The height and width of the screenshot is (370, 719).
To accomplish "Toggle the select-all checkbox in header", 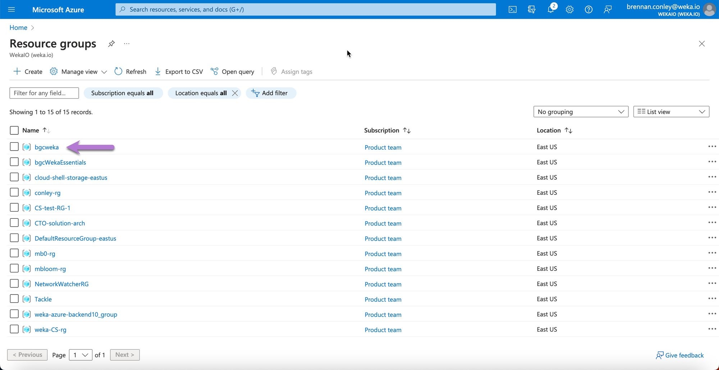I will (x=14, y=130).
